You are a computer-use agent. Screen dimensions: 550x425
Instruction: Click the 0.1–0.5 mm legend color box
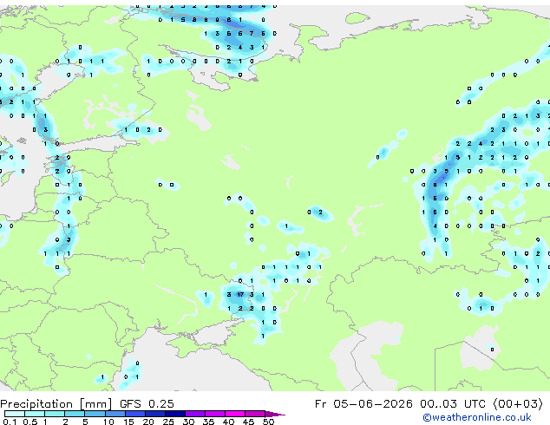click(15, 414)
